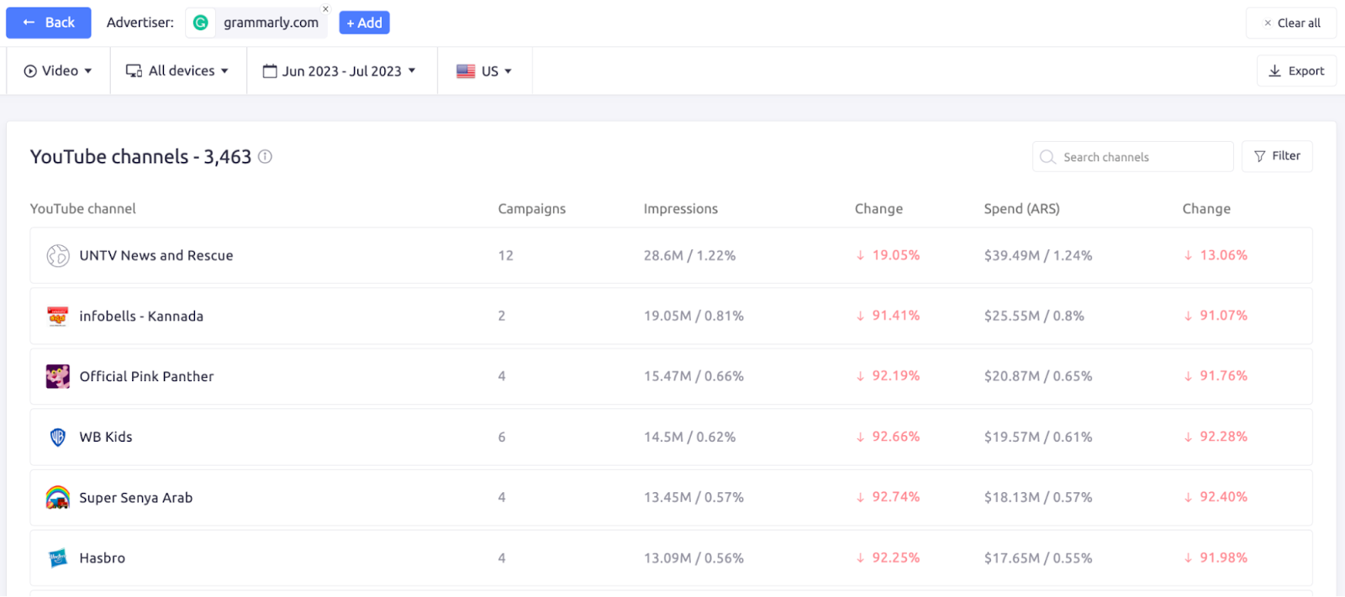
Task: Click impressions value 13.09M / 0.56%
Action: pyautogui.click(x=694, y=558)
